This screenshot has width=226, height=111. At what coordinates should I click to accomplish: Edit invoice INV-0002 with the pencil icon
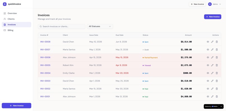[x=212, y=89]
